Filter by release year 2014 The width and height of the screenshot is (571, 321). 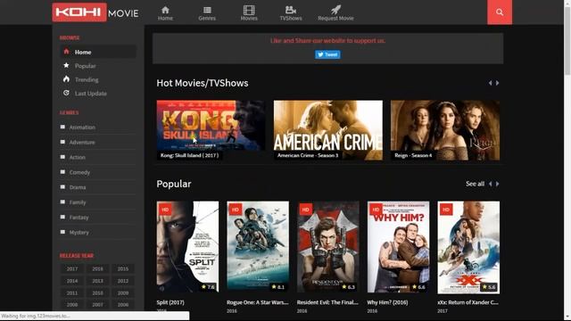click(x=72, y=281)
